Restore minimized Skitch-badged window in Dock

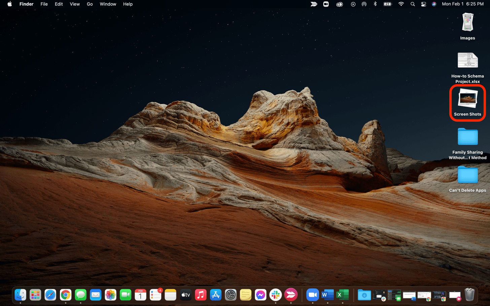[x=455, y=296]
